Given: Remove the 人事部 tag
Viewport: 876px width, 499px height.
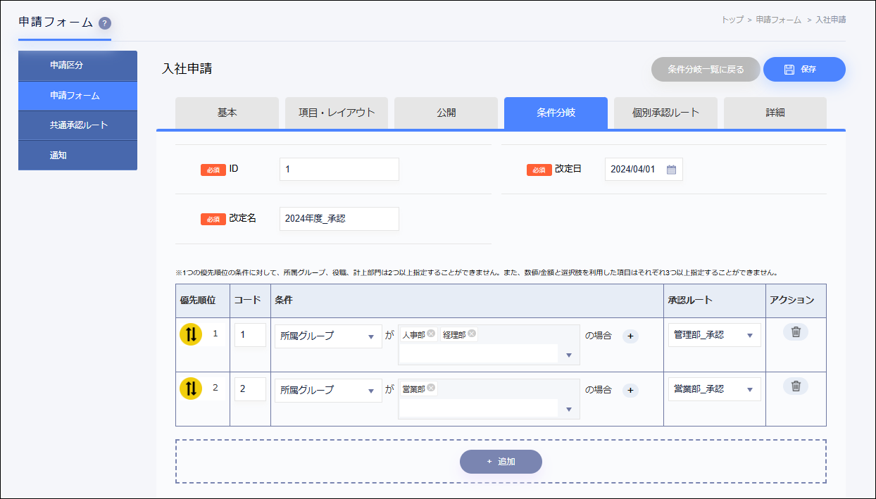Looking at the screenshot, I should tap(430, 334).
